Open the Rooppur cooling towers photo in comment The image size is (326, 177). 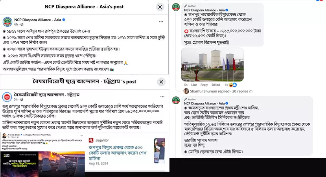[x=212, y=65]
